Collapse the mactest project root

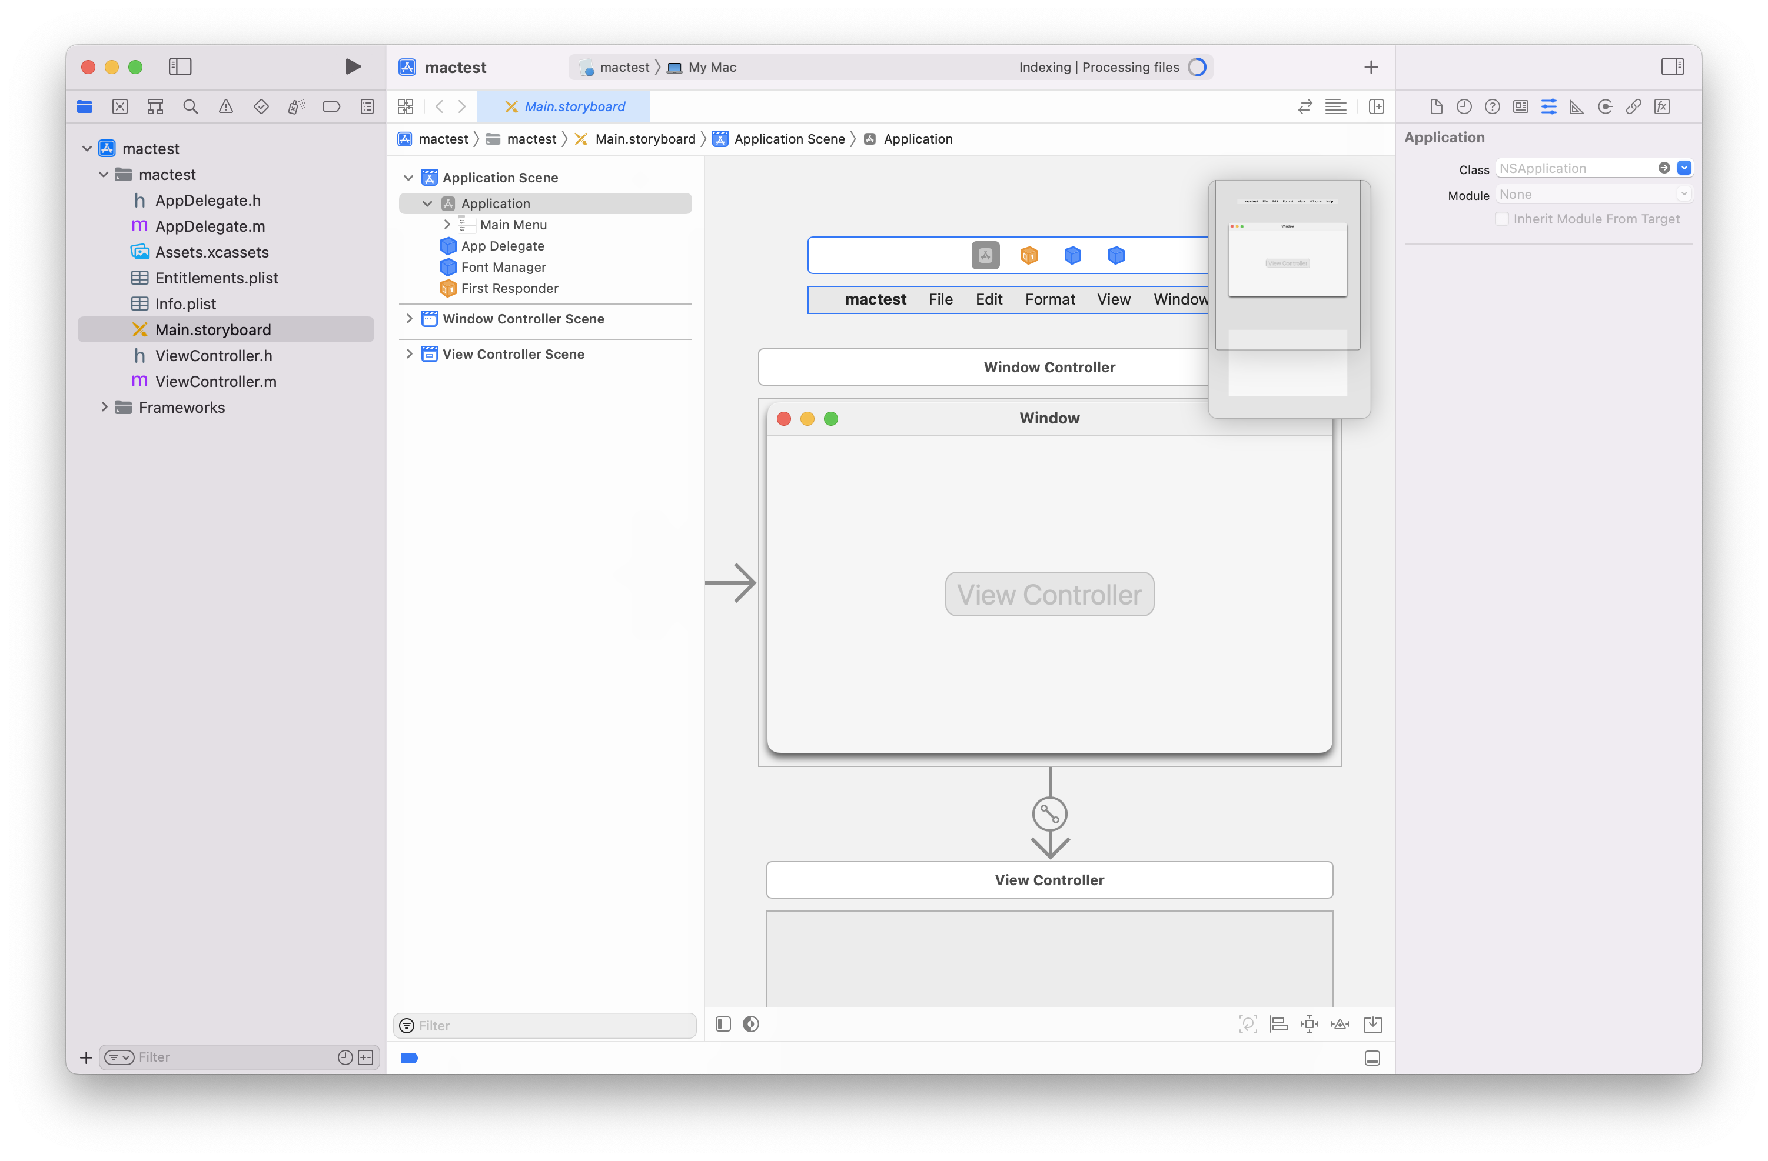coord(87,148)
